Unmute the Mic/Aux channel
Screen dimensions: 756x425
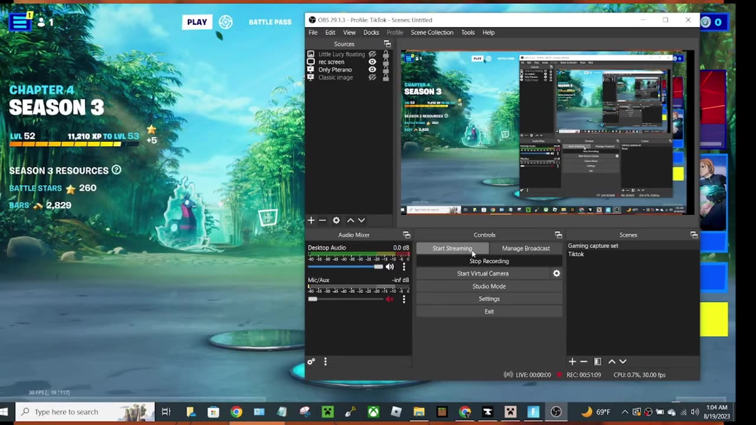(x=390, y=299)
